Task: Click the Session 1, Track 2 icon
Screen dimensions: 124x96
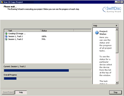Action: [6, 39]
